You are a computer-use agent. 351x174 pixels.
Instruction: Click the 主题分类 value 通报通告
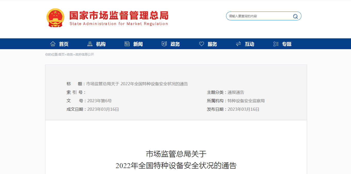pos(236,92)
